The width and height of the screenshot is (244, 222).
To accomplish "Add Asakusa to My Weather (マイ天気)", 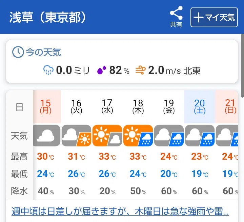I will point(214,17).
